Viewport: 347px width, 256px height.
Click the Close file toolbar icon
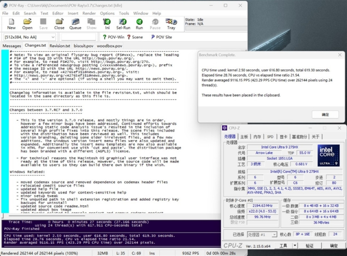click(59, 24)
